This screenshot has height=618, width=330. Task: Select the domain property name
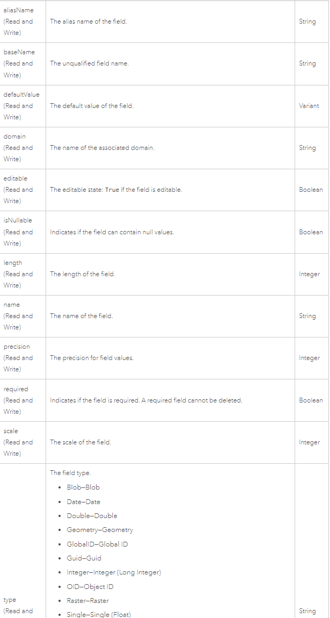[x=14, y=136]
